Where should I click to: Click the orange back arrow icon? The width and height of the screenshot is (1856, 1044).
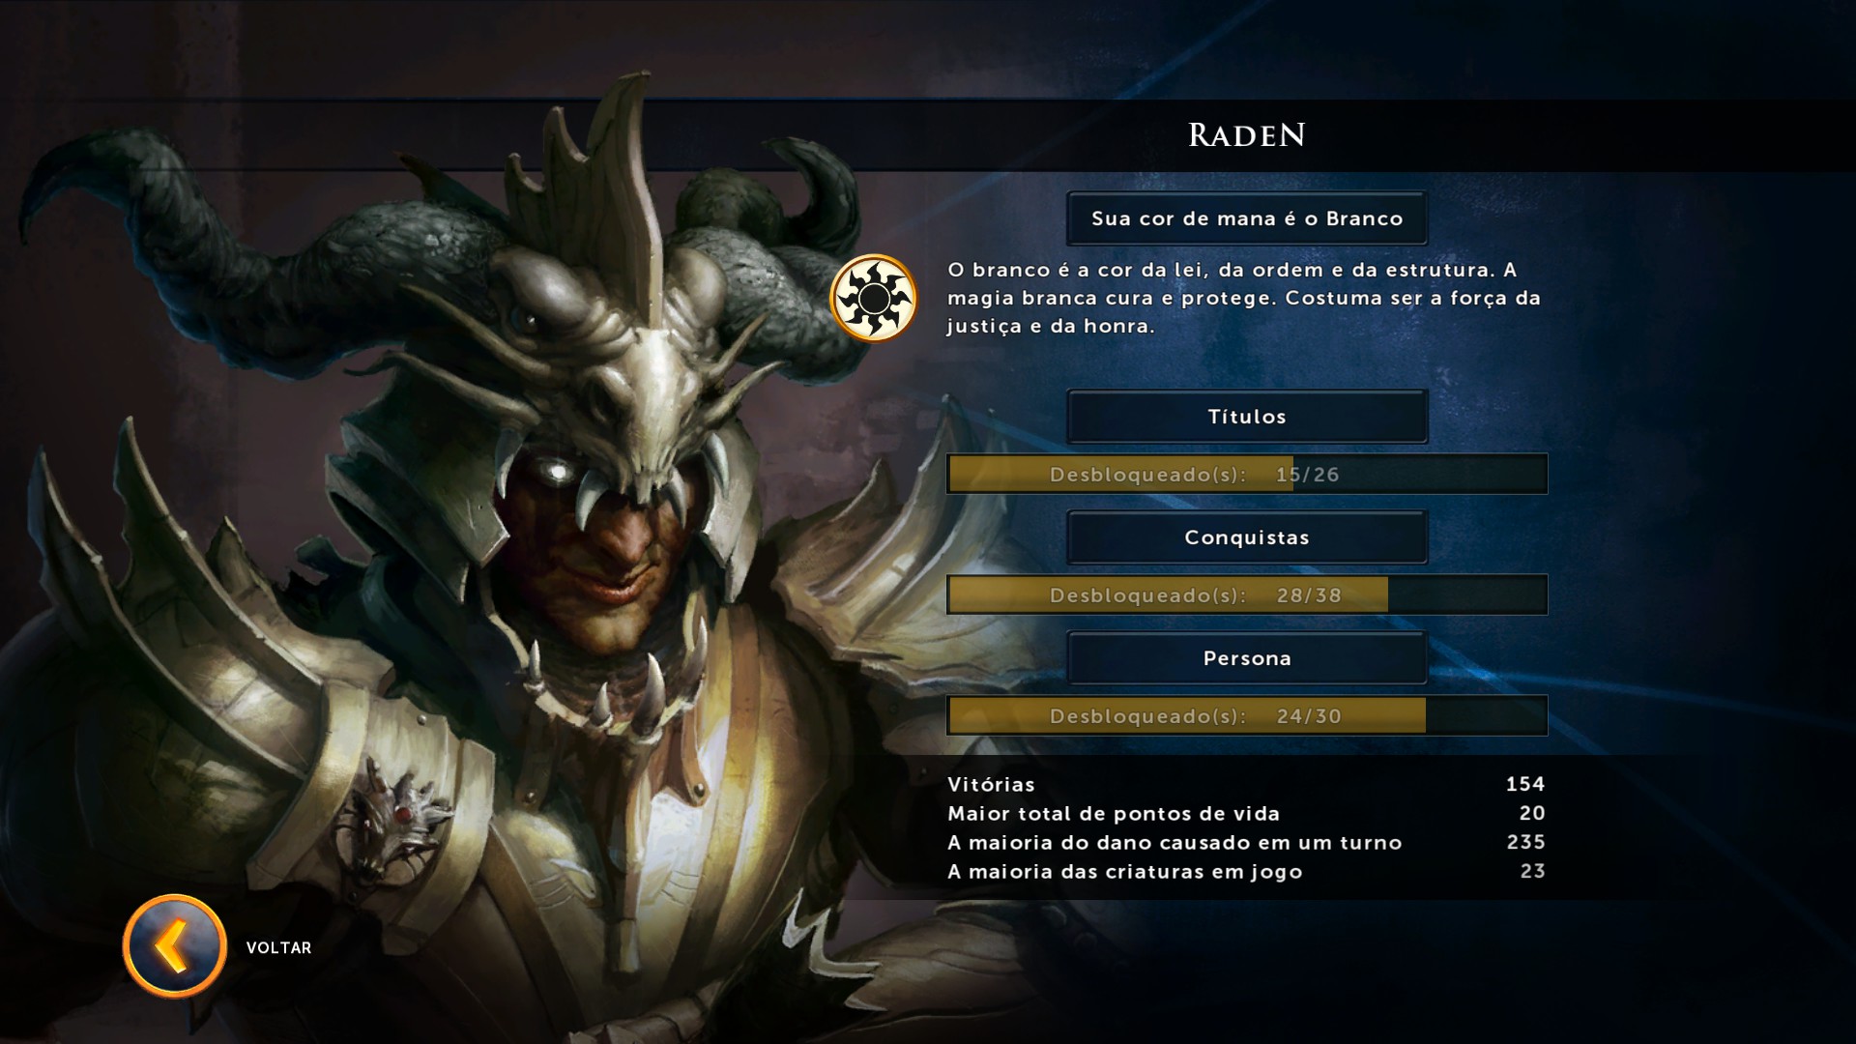tap(175, 946)
